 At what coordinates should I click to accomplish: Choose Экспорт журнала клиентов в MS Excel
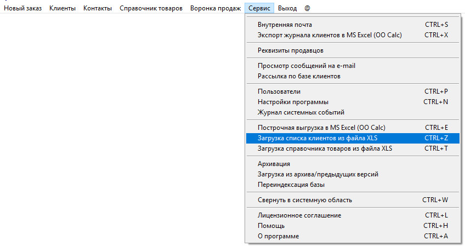pyautogui.click(x=330, y=35)
